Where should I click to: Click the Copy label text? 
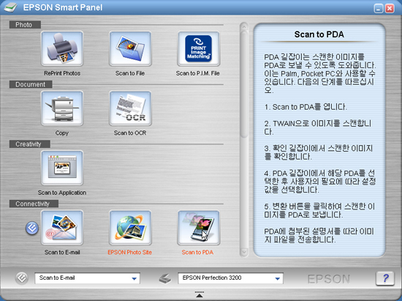62,133
